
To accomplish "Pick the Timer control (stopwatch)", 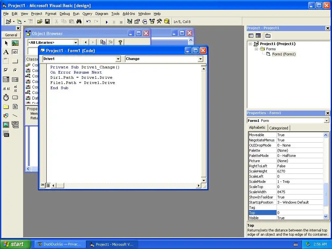I will click(x=6, y=97).
